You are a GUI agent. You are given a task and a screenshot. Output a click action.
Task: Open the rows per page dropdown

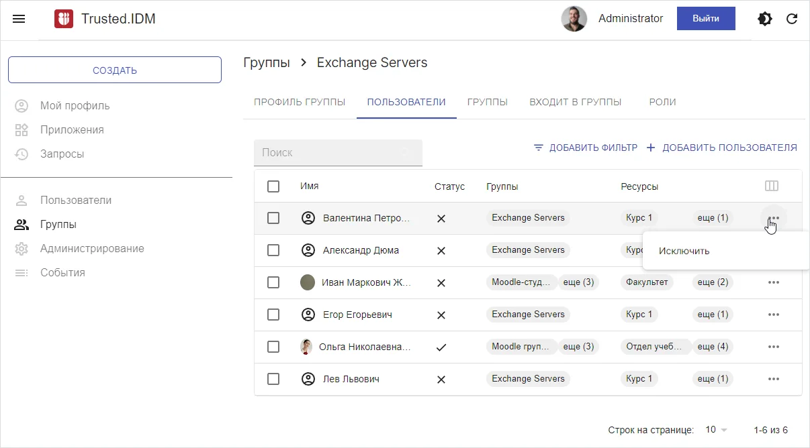pos(716,430)
